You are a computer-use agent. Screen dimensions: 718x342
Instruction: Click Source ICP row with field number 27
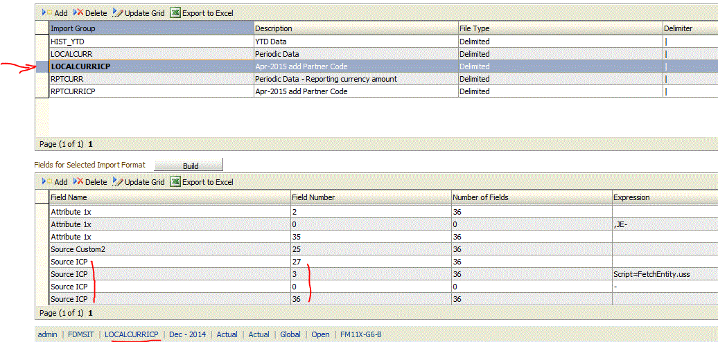376,262
